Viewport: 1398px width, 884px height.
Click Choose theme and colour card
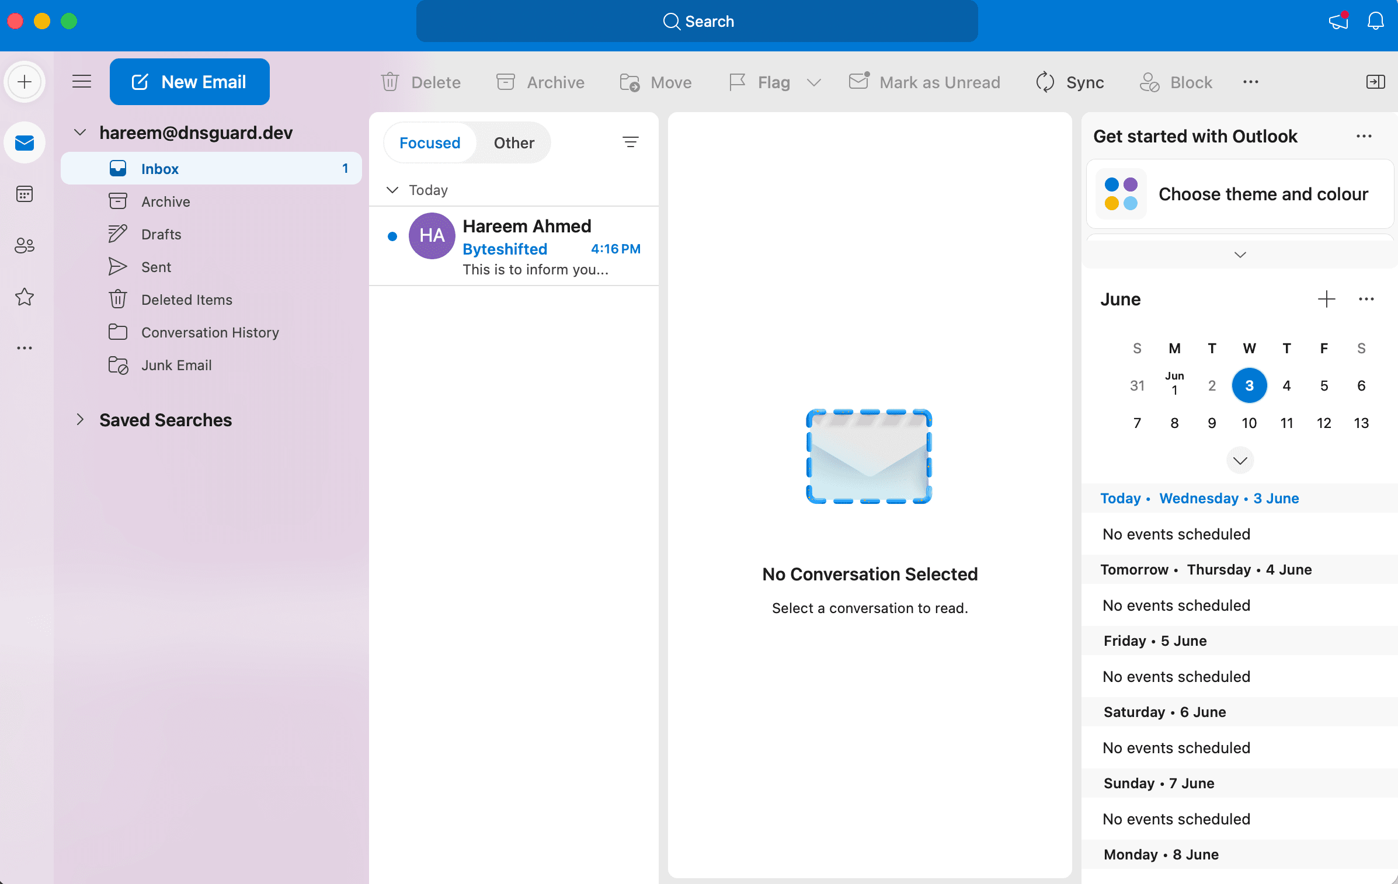tap(1240, 194)
